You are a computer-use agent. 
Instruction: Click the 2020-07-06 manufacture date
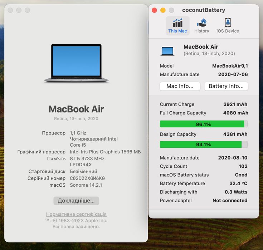point(233,74)
